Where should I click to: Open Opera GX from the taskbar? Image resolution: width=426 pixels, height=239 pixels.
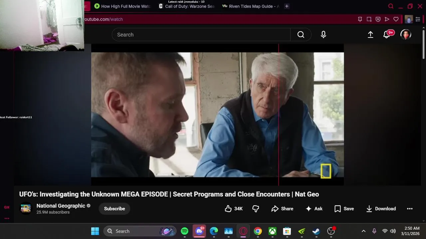[x=243, y=231]
